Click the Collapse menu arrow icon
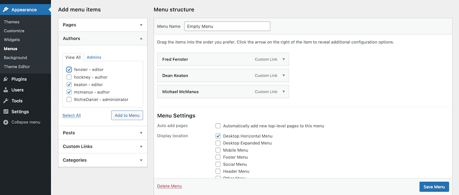Screen dimensions: 459x195 [6, 122]
